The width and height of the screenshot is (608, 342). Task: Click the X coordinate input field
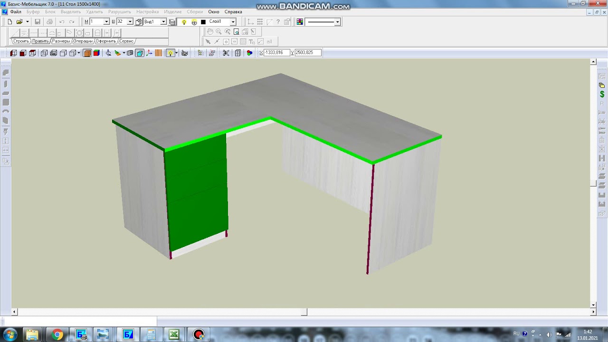click(x=276, y=53)
